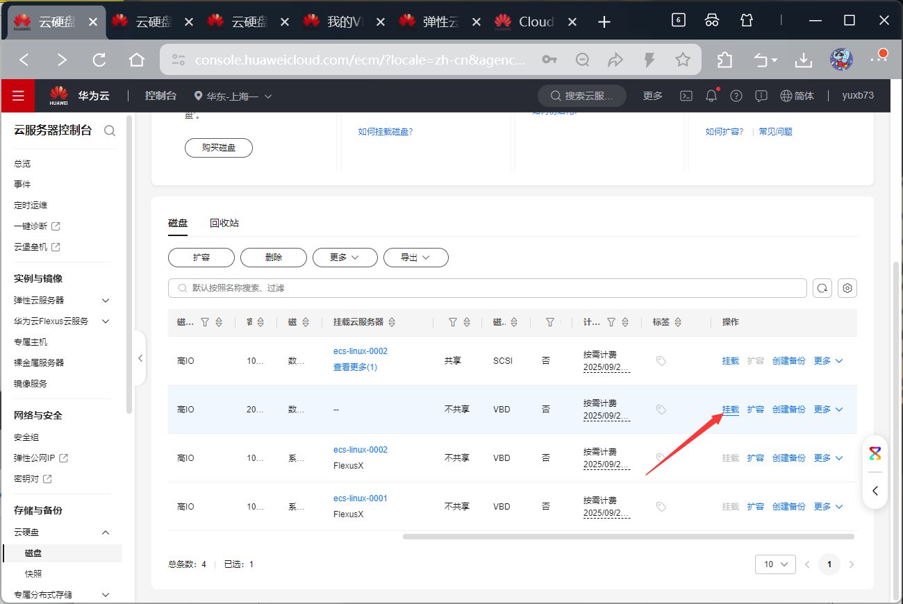Expand 弹性云服务器 in sidebar
The width and height of the screenshot is (903, 604).
[106, 301]
